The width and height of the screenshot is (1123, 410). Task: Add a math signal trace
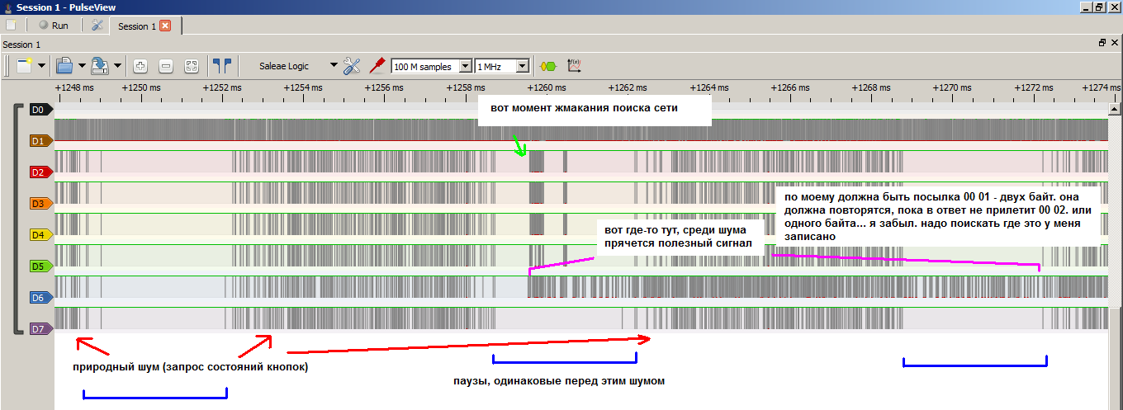click(x=574, y=66)
